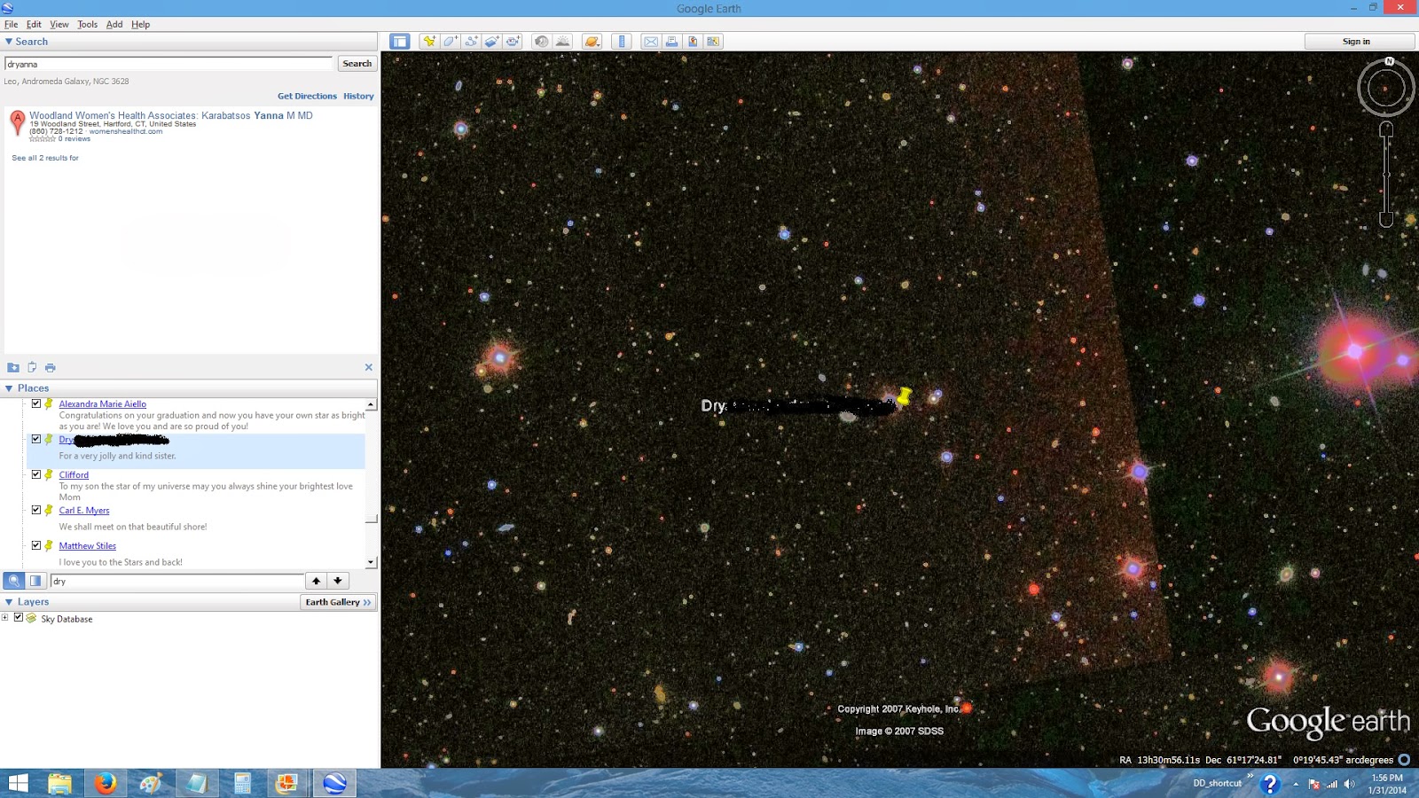Open the Matthew Stiles placemark link

88,546
